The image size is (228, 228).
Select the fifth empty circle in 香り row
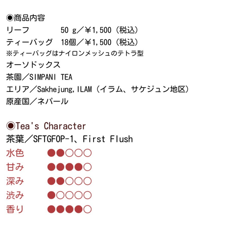pos(87,210)
